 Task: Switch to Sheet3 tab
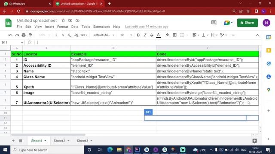tap(82, 141)
